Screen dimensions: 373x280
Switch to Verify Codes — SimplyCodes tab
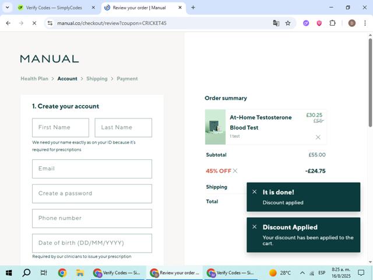(54, 8)
